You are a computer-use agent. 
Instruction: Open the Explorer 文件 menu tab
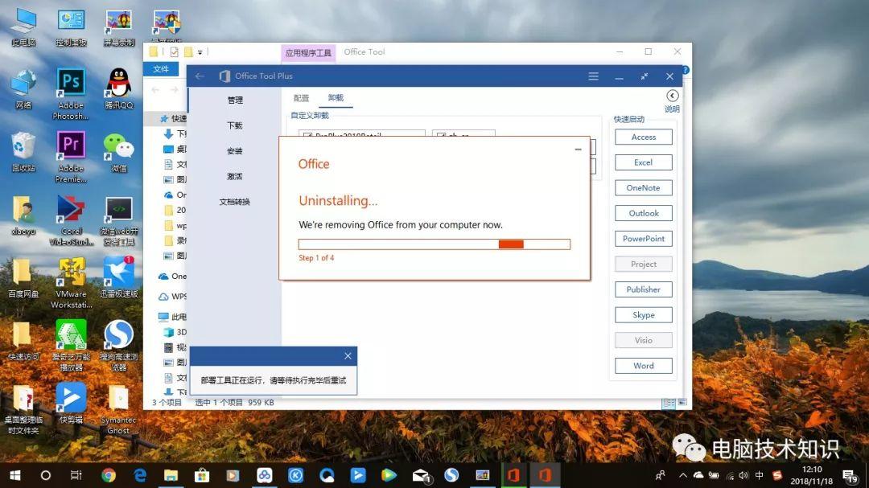(x=161, y=68)
